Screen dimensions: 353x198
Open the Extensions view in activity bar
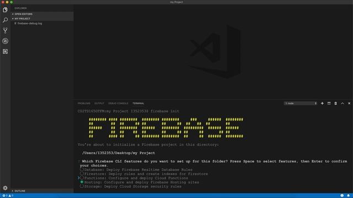(5, 51)
